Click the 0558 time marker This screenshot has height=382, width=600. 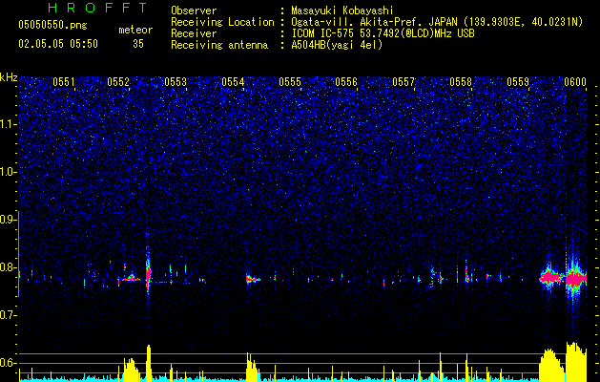pyautogui.click(x=461, y=82)
